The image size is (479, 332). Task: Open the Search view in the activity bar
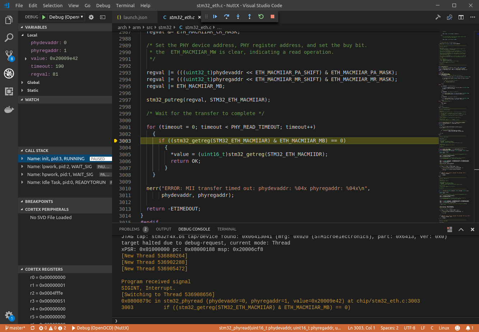click(x=9, y=38)
